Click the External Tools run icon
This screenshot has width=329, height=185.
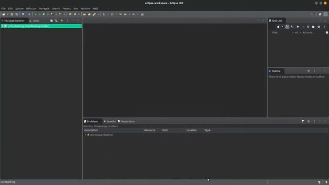pos(60,14)
